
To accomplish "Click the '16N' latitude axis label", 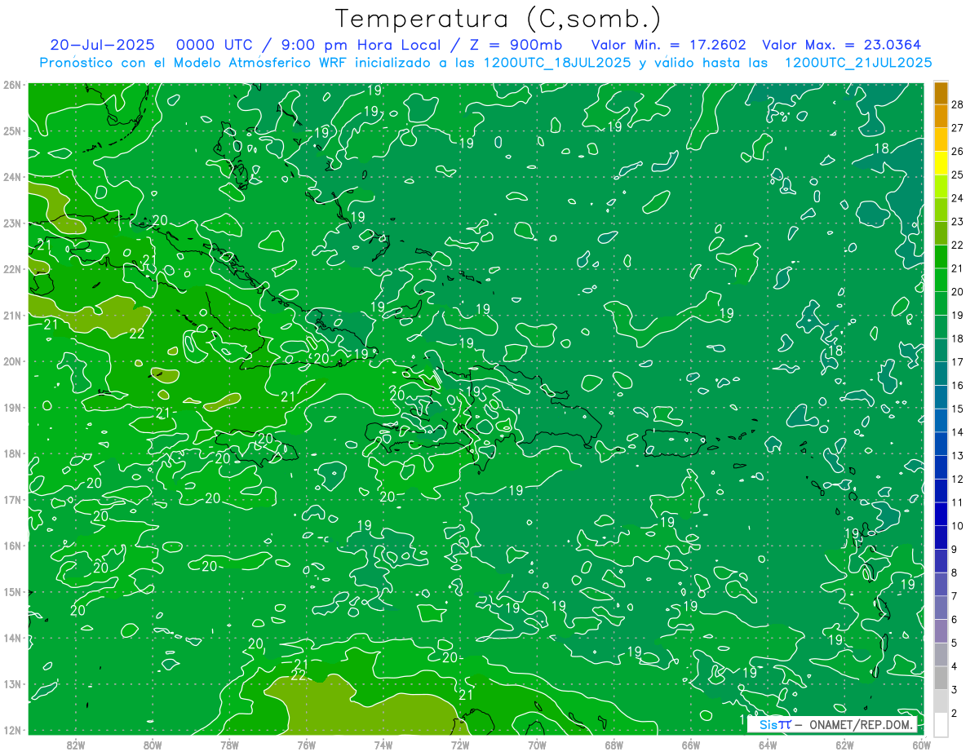I will pyautogui.click(x=11, y=546).
